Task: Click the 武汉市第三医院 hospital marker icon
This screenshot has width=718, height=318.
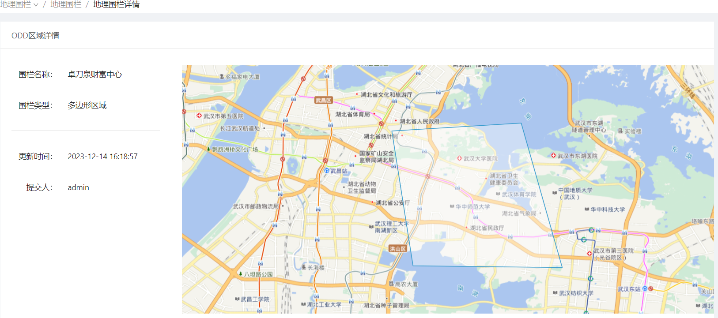Action: (x=589, y=254)
